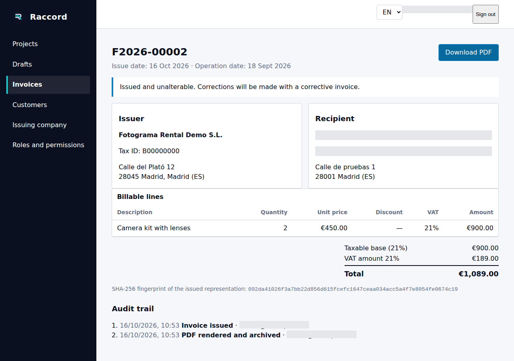Click '28045 Madrid, Madrid (ES)' text
The height and width of the screenshot is (361, 514).
click(161, 177)
